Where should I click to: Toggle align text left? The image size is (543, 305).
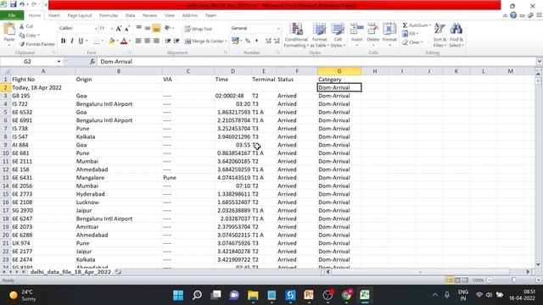(x=138, y=42)
